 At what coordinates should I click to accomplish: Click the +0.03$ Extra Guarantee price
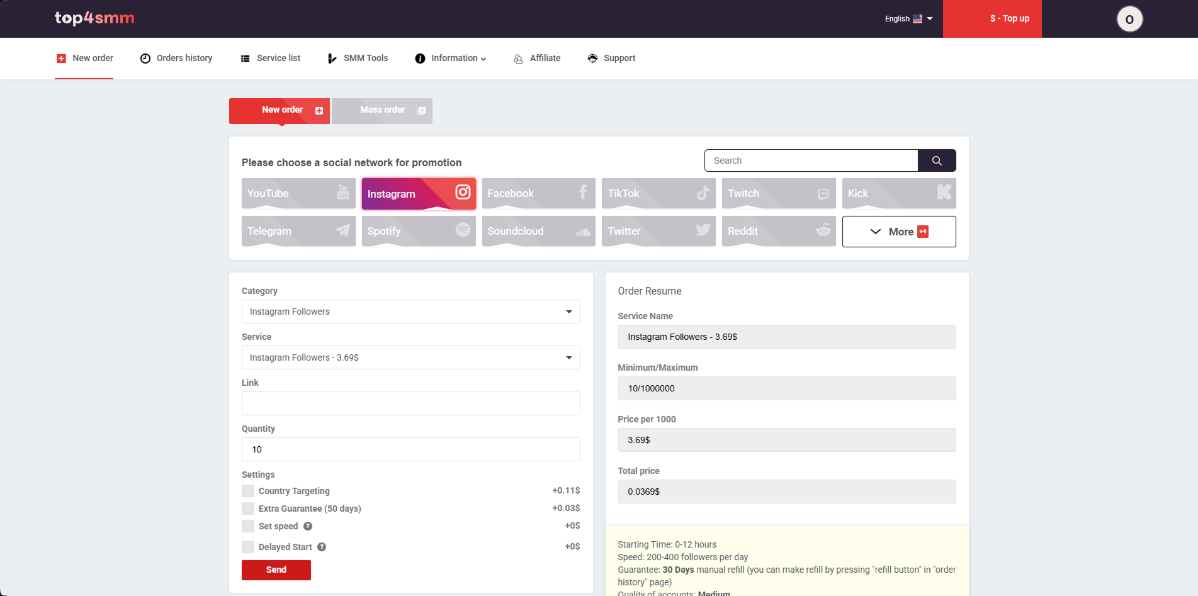click(566, 508)
